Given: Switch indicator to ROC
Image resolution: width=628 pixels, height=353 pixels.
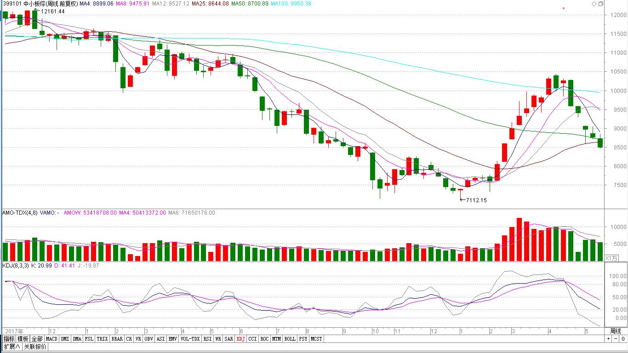Looking at the screenshot, I should pyautogui.click(x=264, y=339).
